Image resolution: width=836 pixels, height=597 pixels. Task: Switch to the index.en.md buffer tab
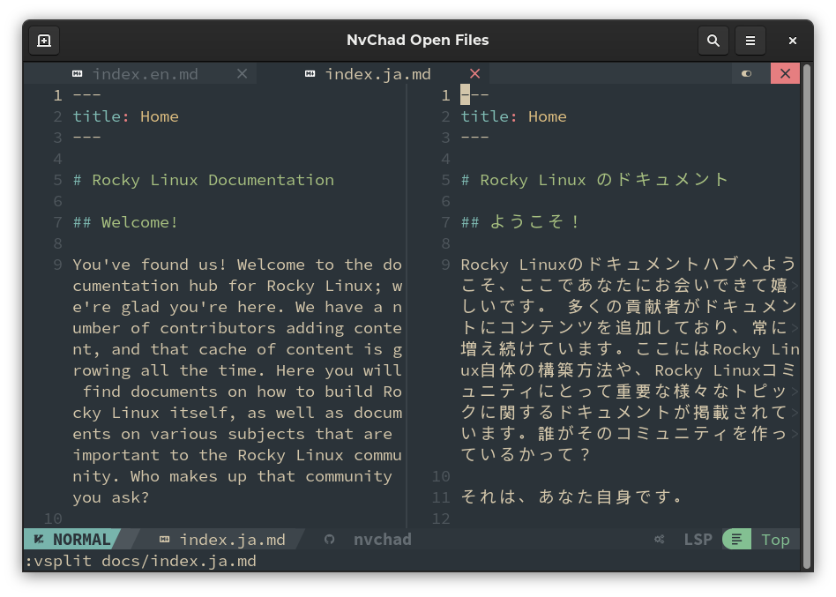click(145, 74)
